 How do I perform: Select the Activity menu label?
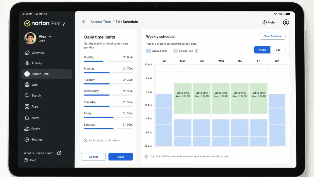coord(37,63)
